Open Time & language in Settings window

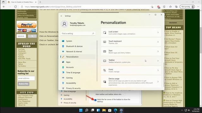tap(78, 73)
